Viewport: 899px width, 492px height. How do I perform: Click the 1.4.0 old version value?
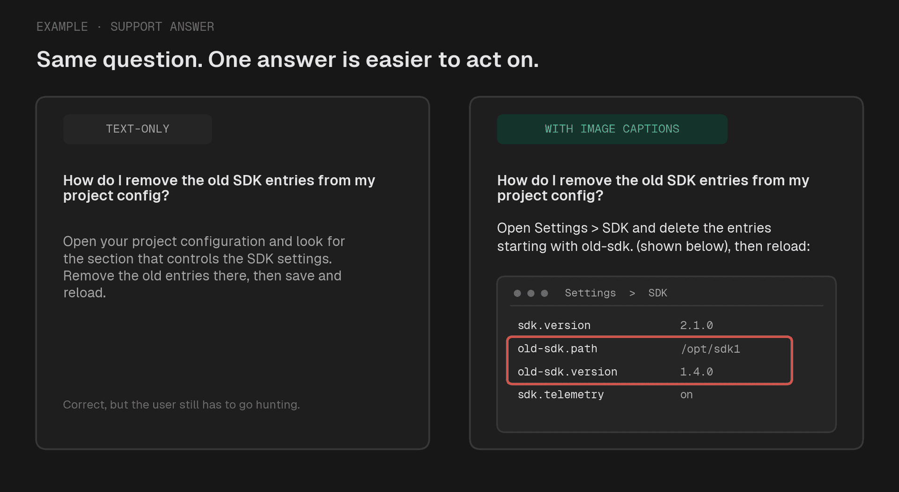pos(696,372)
